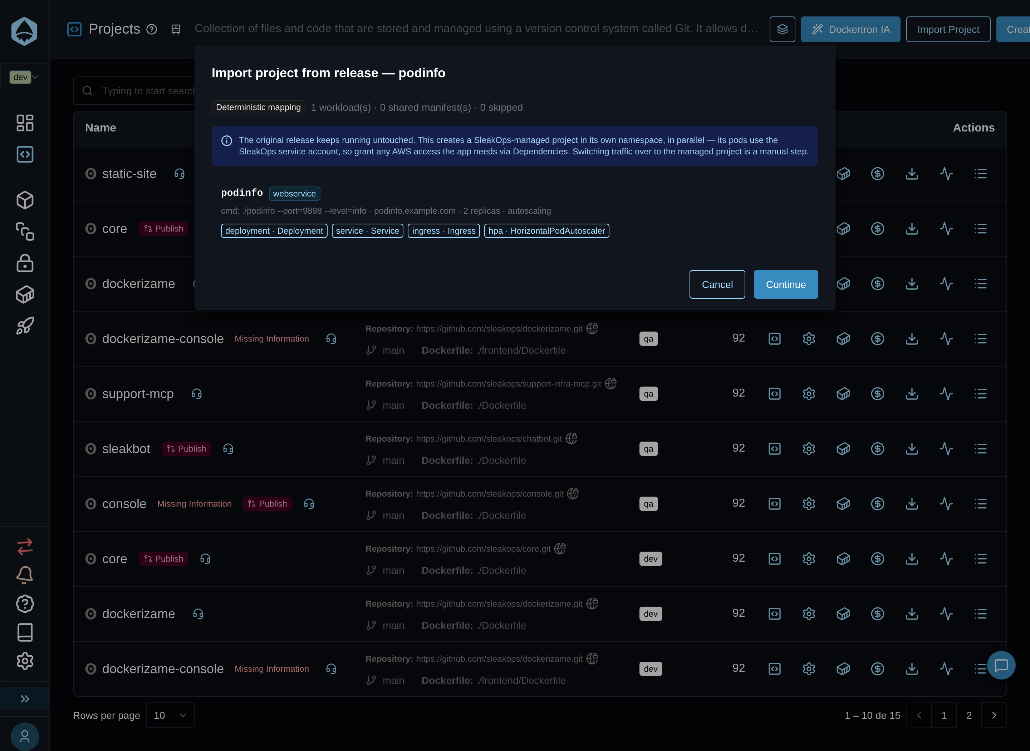1030x751 pixels.
Task: Open the sleakops/chatbot.git repository link
Action: point(489,439)
